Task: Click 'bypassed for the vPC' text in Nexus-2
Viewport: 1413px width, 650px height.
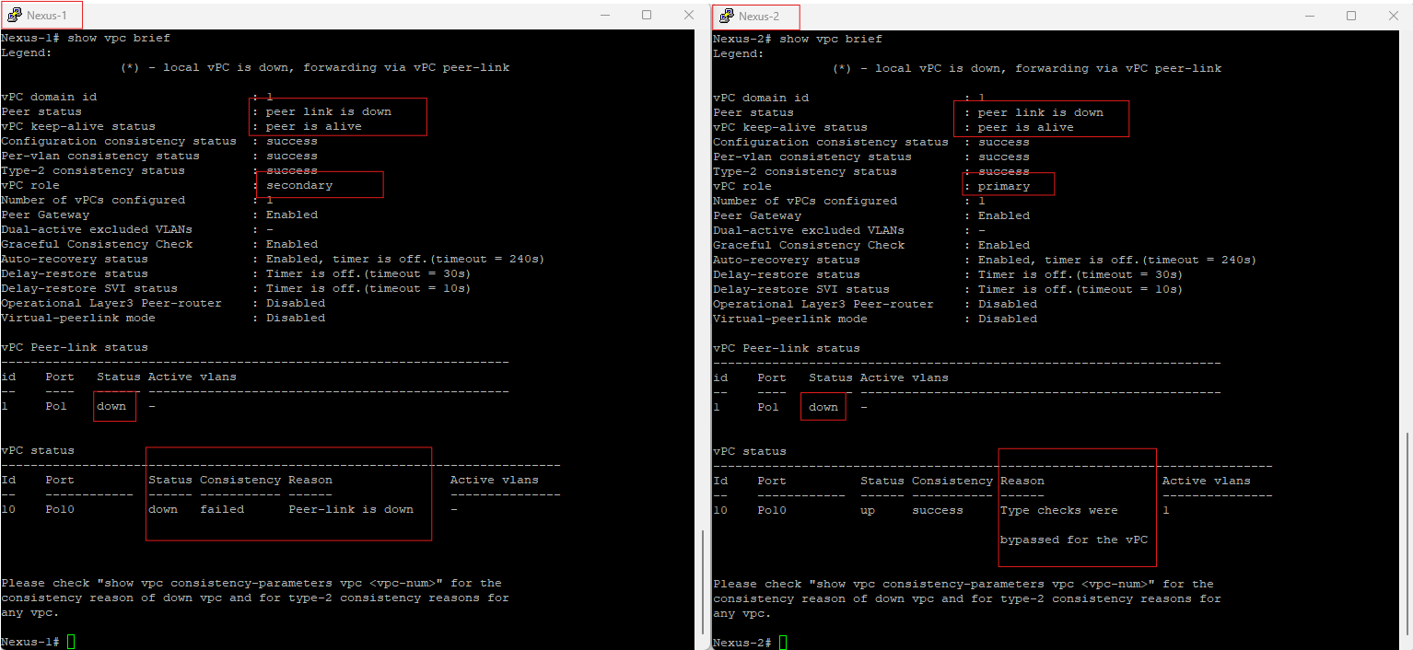Action: 1074,540
